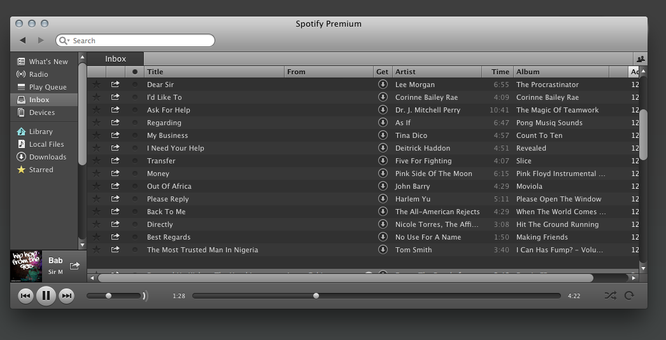Share the now playing track
This screenshot has width=666, height=340.
pyautogui.click(x=74, y=266)
